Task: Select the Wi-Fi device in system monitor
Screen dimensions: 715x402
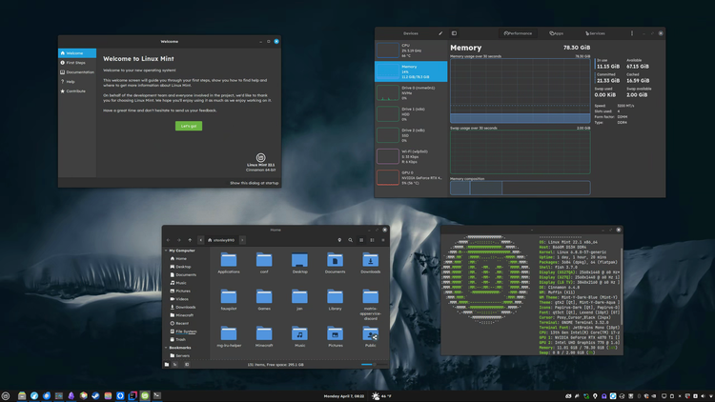Action: point(411,156)
